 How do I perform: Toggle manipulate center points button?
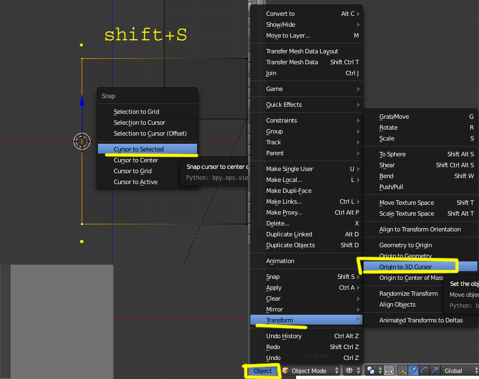coord(389,370)
